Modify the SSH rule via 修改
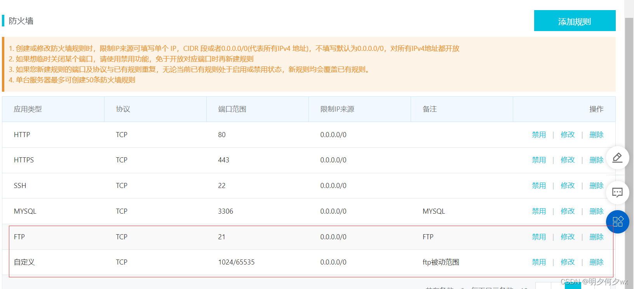 point(568,186)
